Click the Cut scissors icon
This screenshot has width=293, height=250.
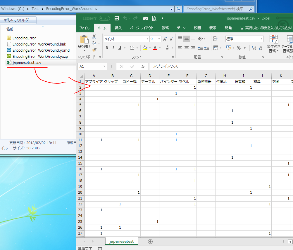coord(94,36)
